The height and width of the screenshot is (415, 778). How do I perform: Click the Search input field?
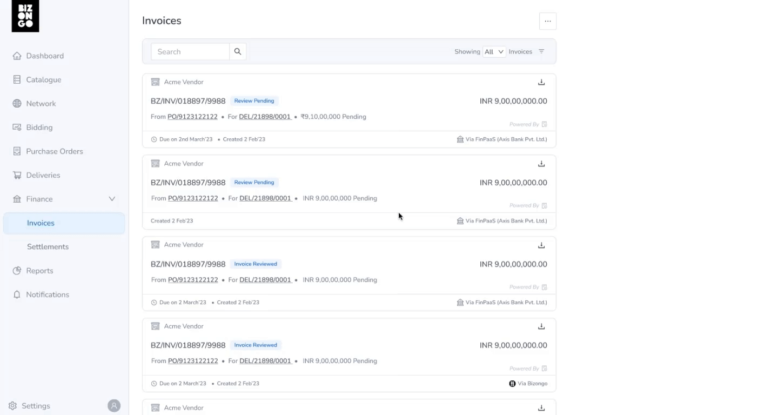tap(190, 52)
